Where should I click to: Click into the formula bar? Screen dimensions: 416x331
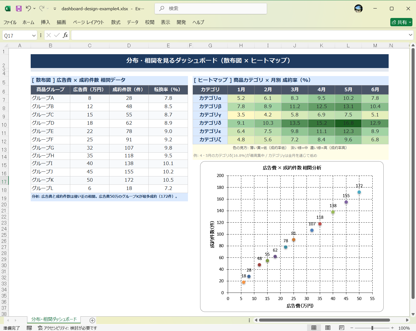click(239, 35)
